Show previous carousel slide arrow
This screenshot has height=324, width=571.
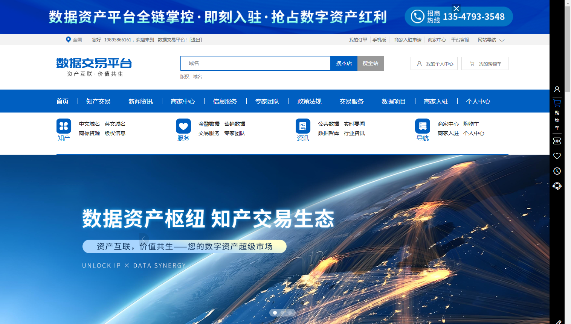[144, 239]
